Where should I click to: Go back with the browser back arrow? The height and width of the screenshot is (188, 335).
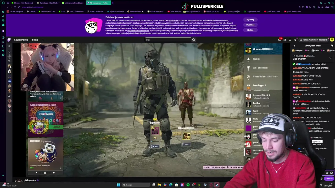[8, 7]
